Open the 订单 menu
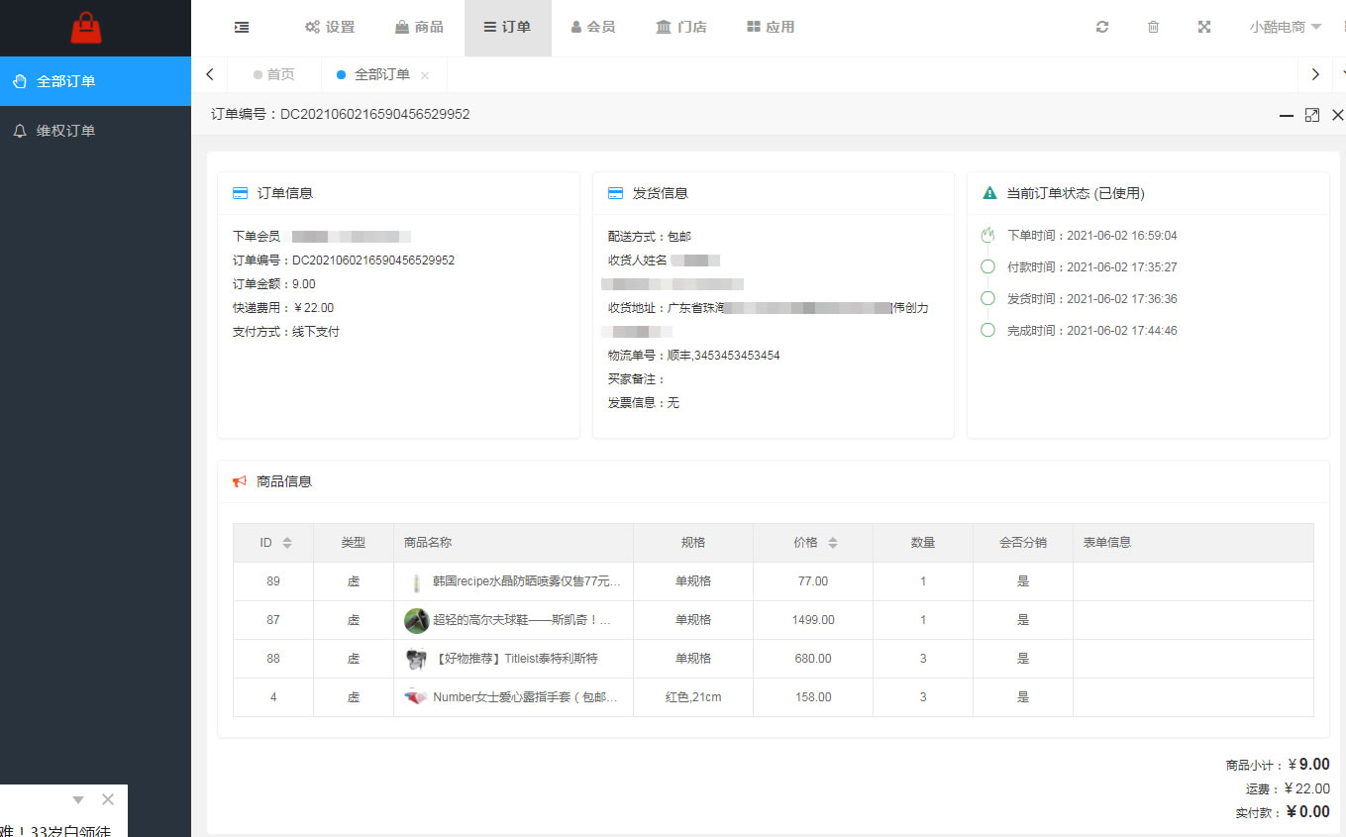Viewport: 1346px width, 837px height. coord(507,28)
